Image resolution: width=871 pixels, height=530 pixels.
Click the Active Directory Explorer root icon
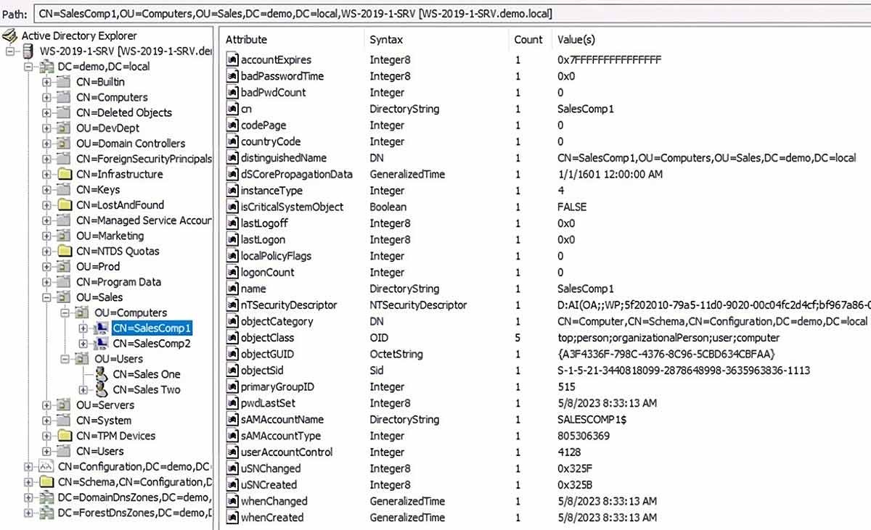point(10,36)
